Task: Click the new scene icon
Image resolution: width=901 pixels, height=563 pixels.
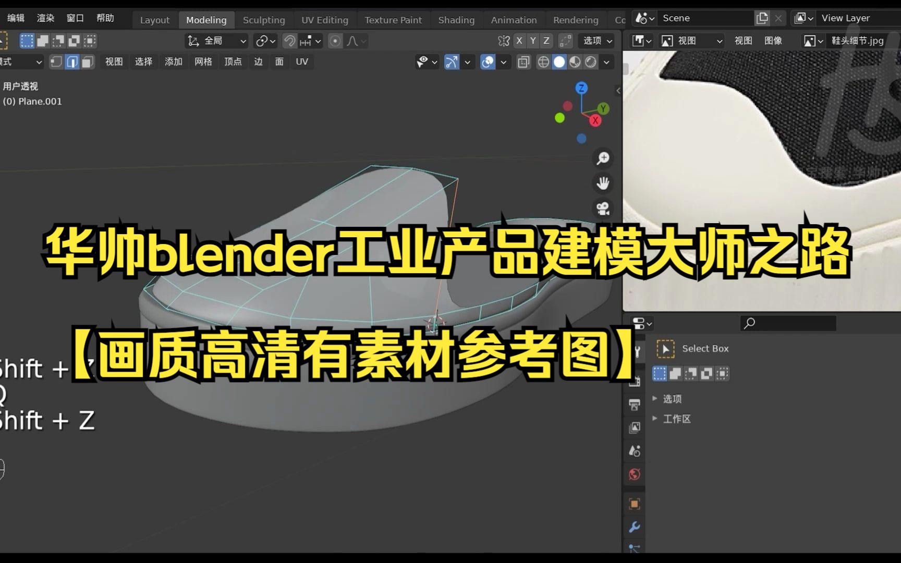Action: [762, 18]
